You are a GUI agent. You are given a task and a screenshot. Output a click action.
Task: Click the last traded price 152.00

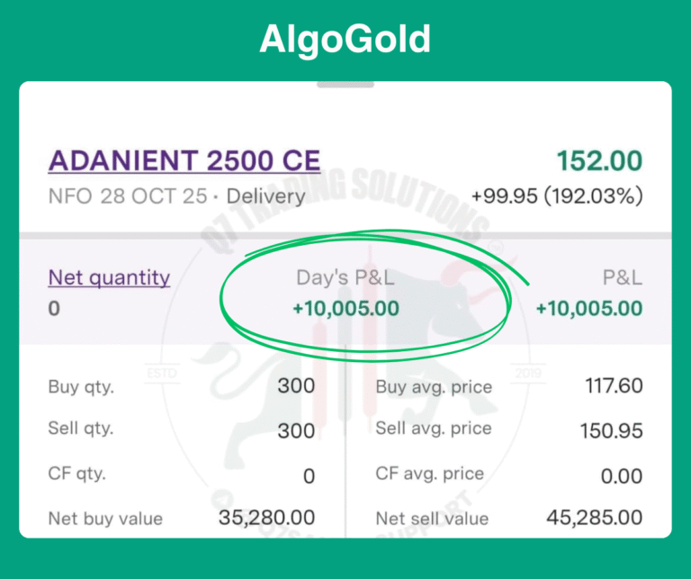[599, 161]
